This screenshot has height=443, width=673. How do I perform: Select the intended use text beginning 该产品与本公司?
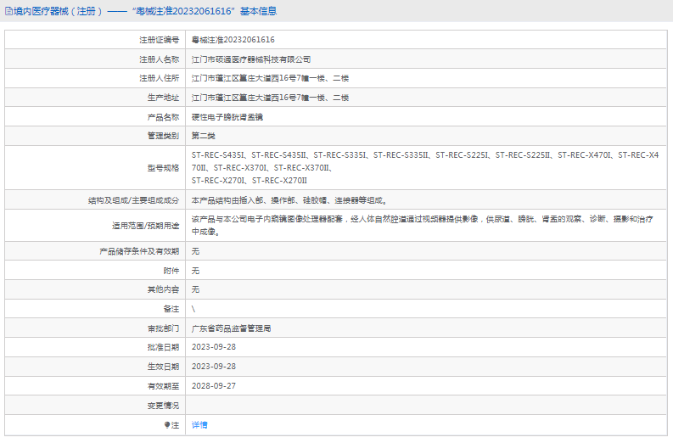click(423, 226)
